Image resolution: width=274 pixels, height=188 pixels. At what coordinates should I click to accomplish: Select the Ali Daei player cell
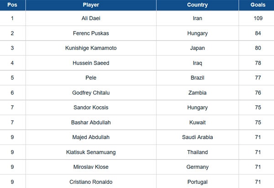(91, 18)
